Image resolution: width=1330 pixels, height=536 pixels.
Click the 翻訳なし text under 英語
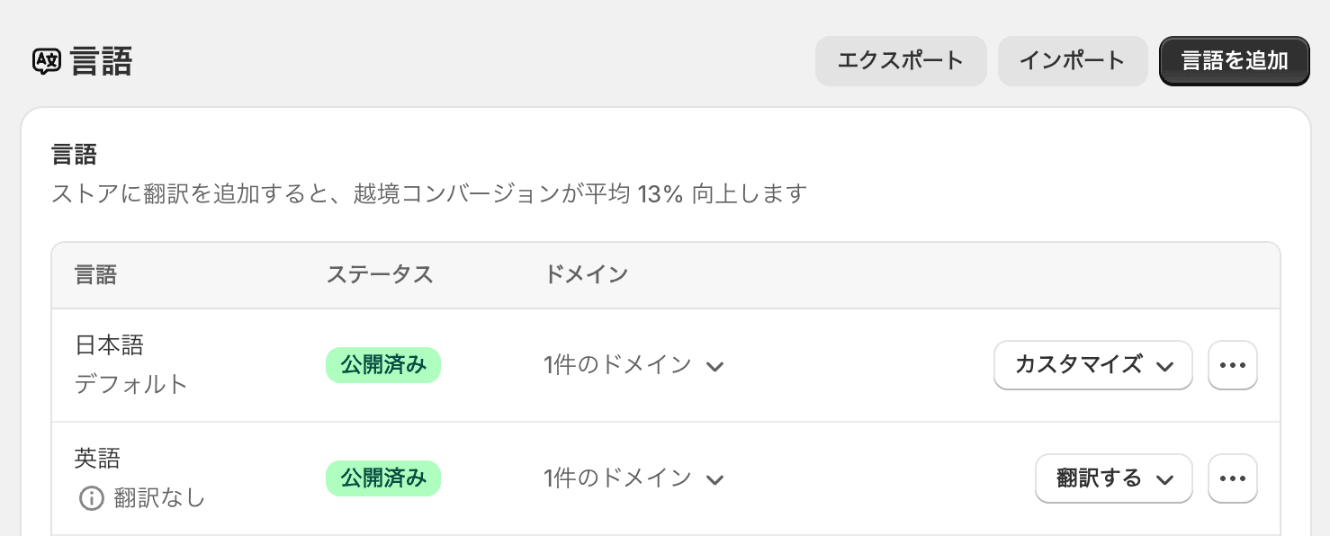(159, 498)
